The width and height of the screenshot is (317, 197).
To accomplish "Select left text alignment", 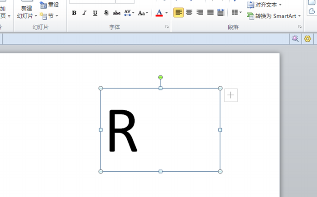I will point(178,12).
